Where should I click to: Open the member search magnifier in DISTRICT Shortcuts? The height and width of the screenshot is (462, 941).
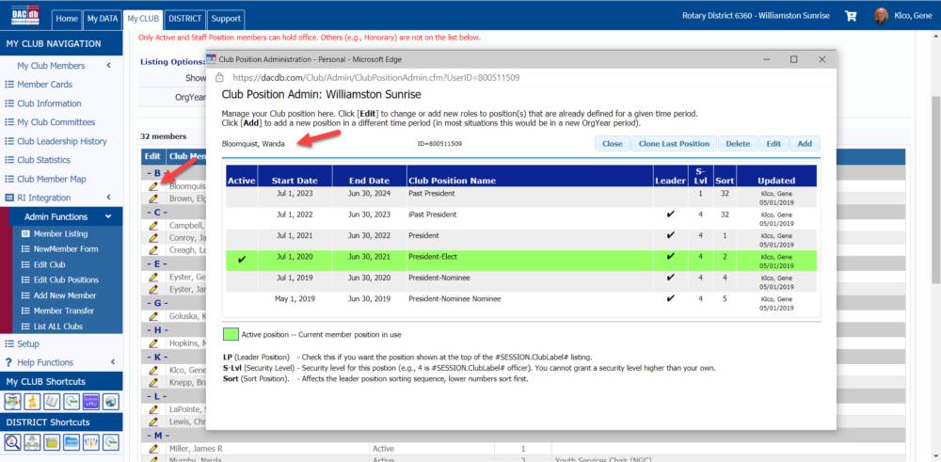(x=12, y=442)
